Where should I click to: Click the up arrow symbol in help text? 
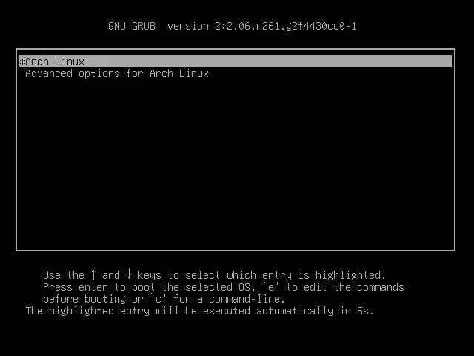pos(93,274)
